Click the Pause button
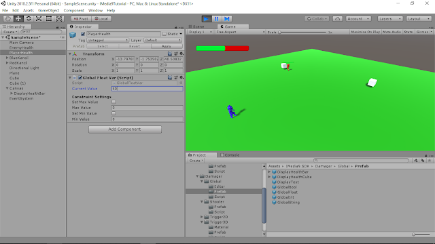Screen dimensions: 435x244 point(217,19)
